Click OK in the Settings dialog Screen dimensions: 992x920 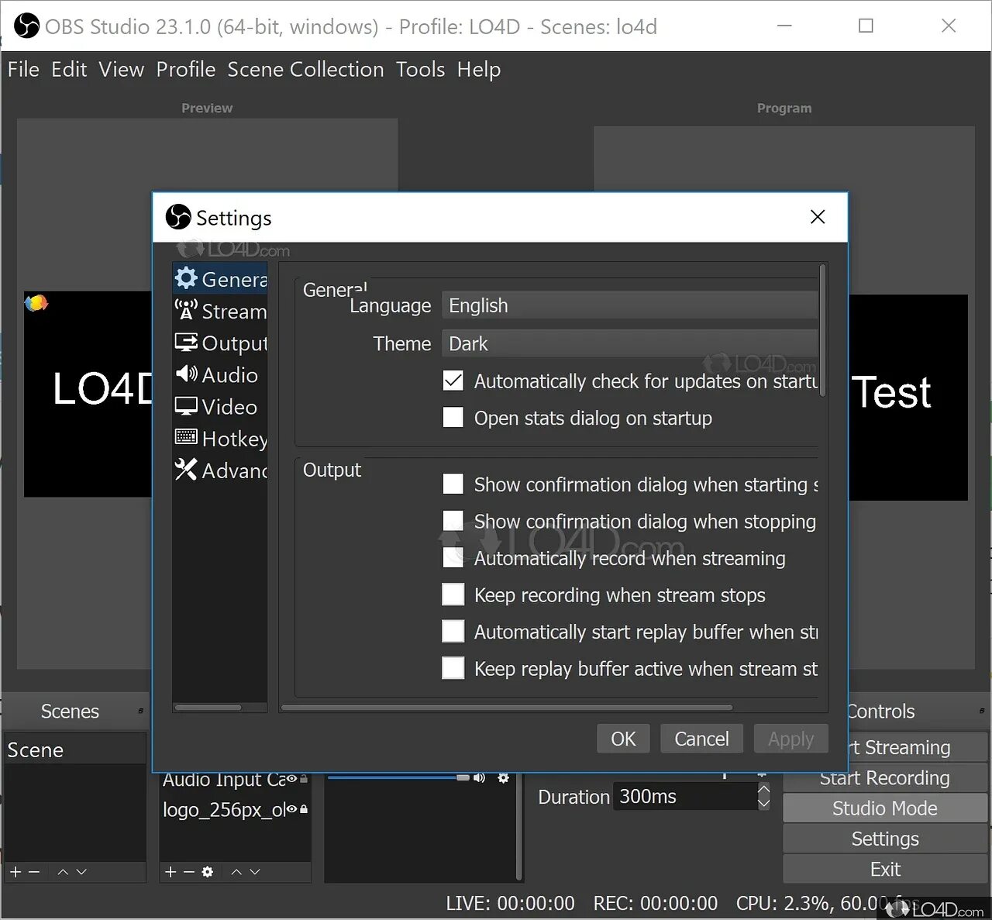tap(623, 739)
